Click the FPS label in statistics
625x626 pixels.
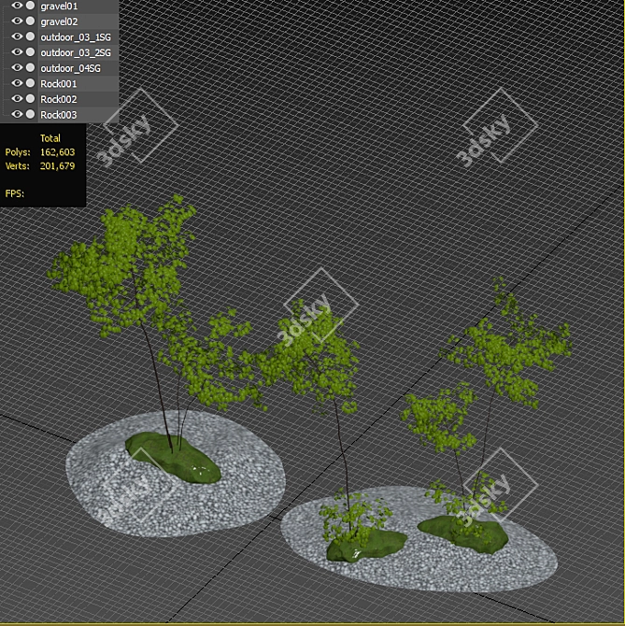15,193
